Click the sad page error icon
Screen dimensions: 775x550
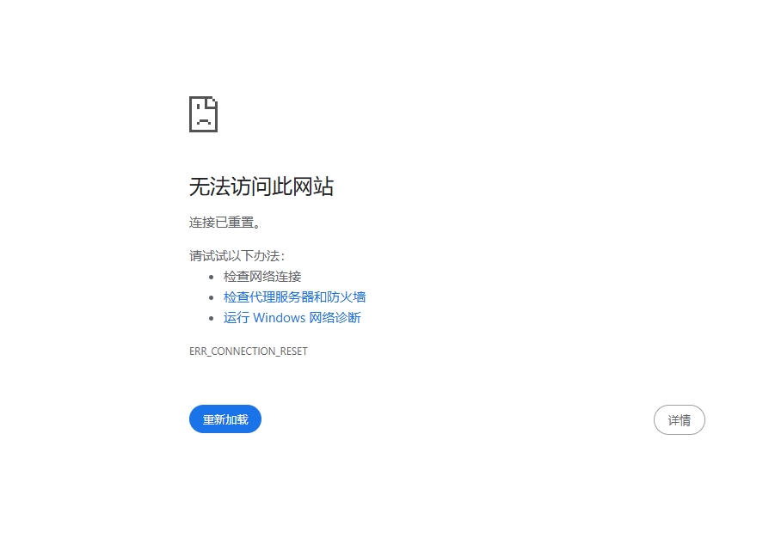click(203, 114)
